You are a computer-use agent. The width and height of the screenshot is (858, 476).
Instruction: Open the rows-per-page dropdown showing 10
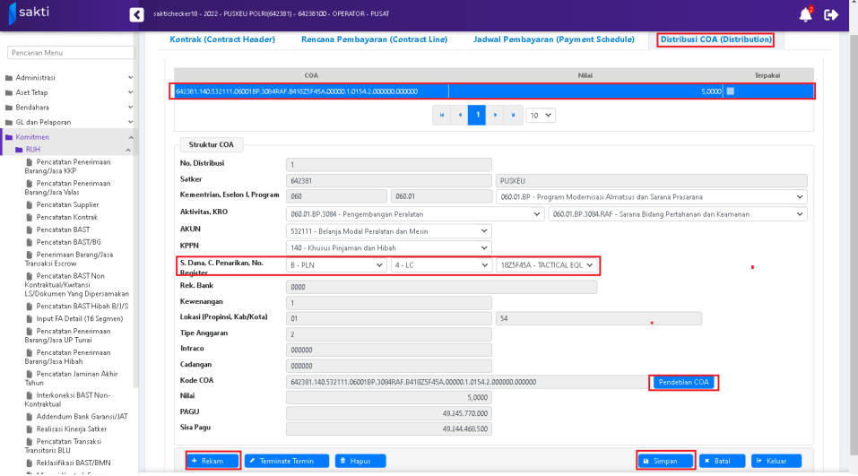(541, 115)
